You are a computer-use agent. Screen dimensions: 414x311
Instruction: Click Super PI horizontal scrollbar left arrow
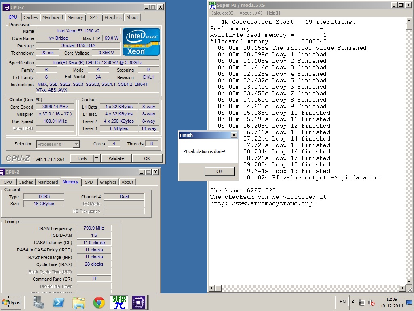coord(212,288)
